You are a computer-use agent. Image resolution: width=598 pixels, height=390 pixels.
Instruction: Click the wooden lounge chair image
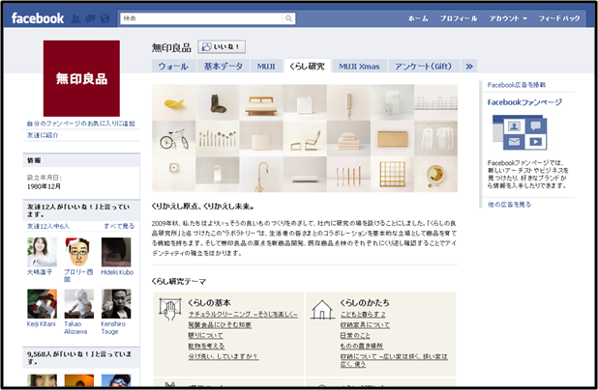(305, 138)
